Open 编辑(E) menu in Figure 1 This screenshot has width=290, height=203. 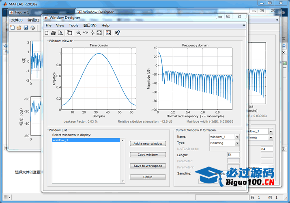pyautogui.click(x=33, y=20)
